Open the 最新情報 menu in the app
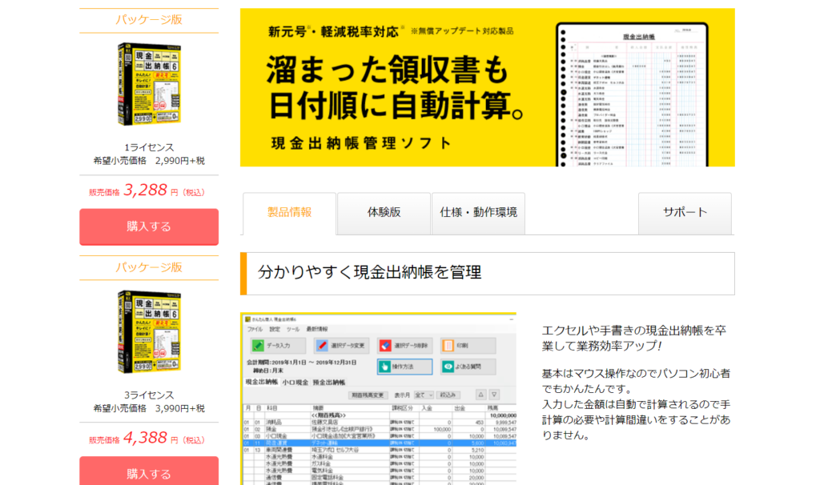The height and width of the screenshot is (485, 820). pos(317,329)
